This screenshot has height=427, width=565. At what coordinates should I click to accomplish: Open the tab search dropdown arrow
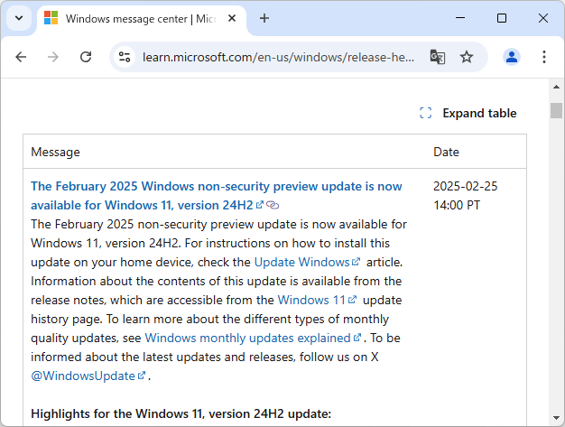pyautogui.click(x=19, y=18)
